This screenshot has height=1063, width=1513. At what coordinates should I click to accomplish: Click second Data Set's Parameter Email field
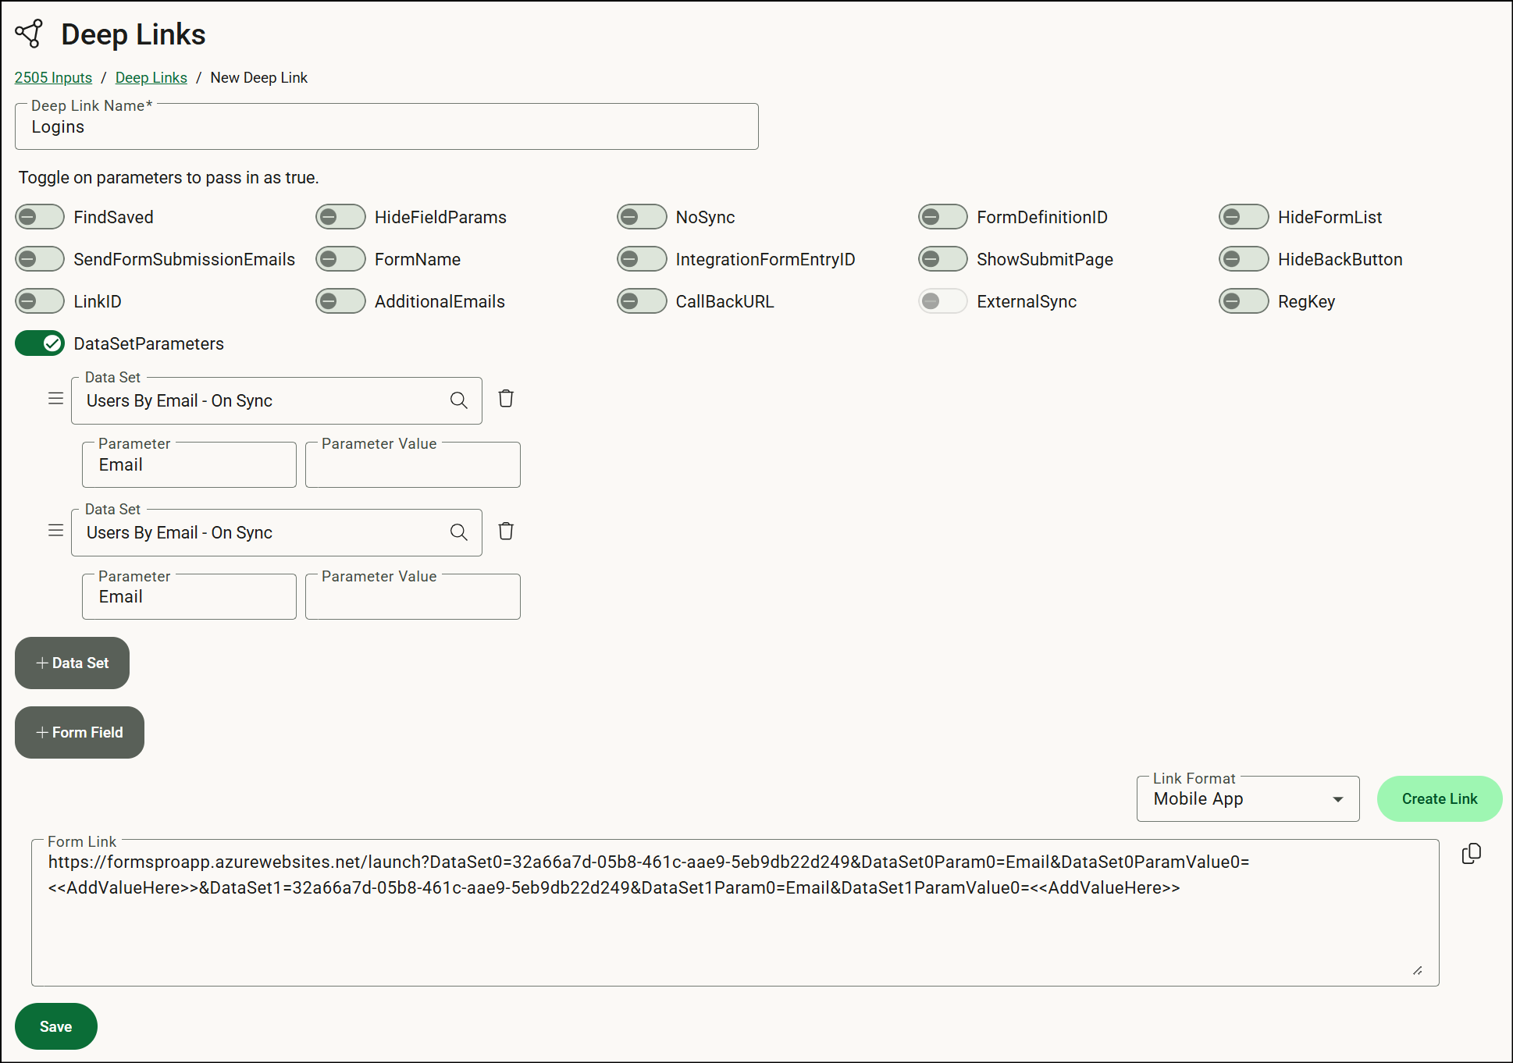[x=189, y=596]
